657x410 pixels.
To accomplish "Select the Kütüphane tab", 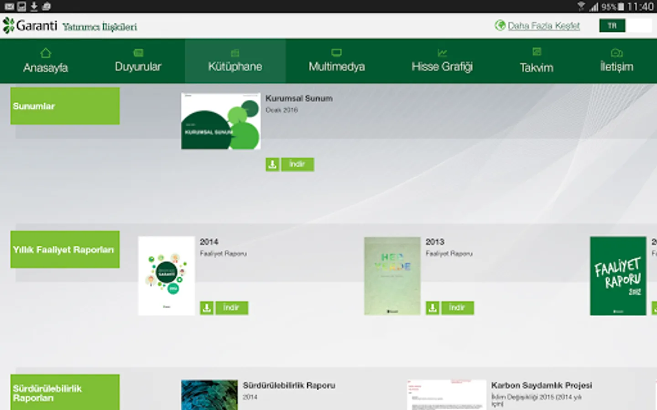I will point(235,61).
